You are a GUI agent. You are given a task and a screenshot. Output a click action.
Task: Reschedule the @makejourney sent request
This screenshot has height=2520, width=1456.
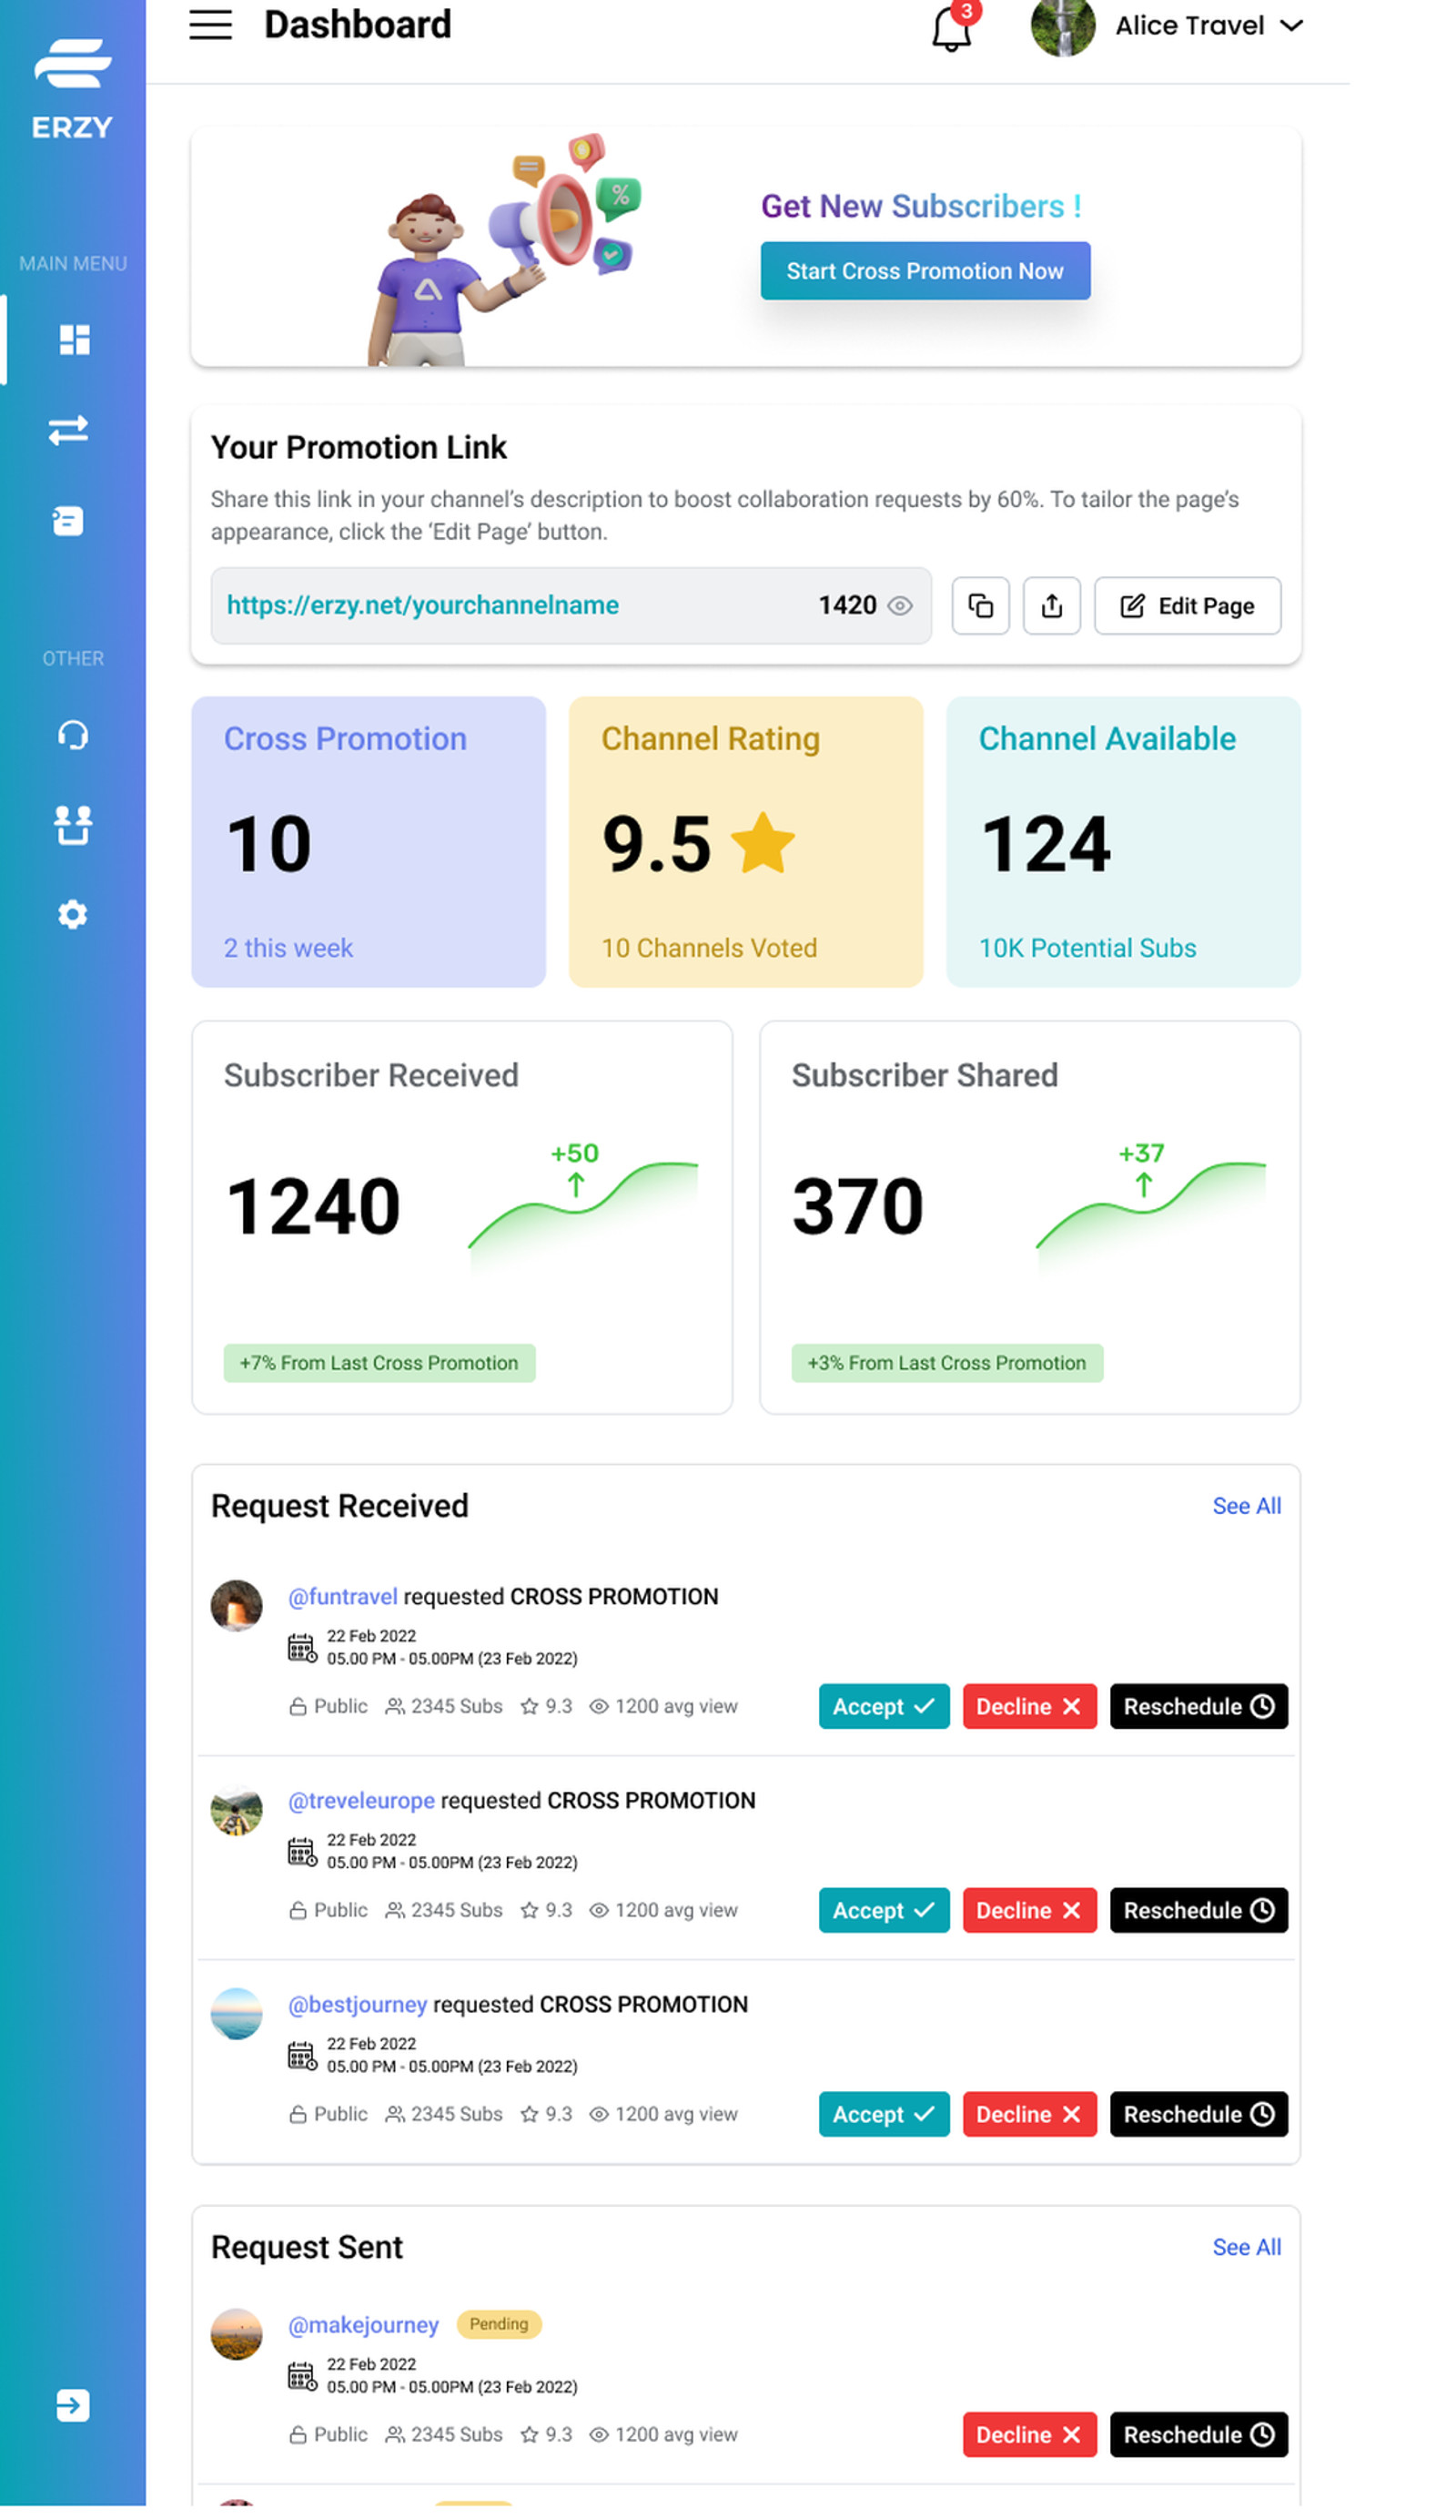pyautogui.click(x=1198, y=2434)
